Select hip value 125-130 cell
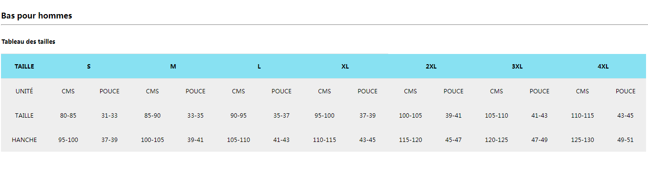 [583, 140]
